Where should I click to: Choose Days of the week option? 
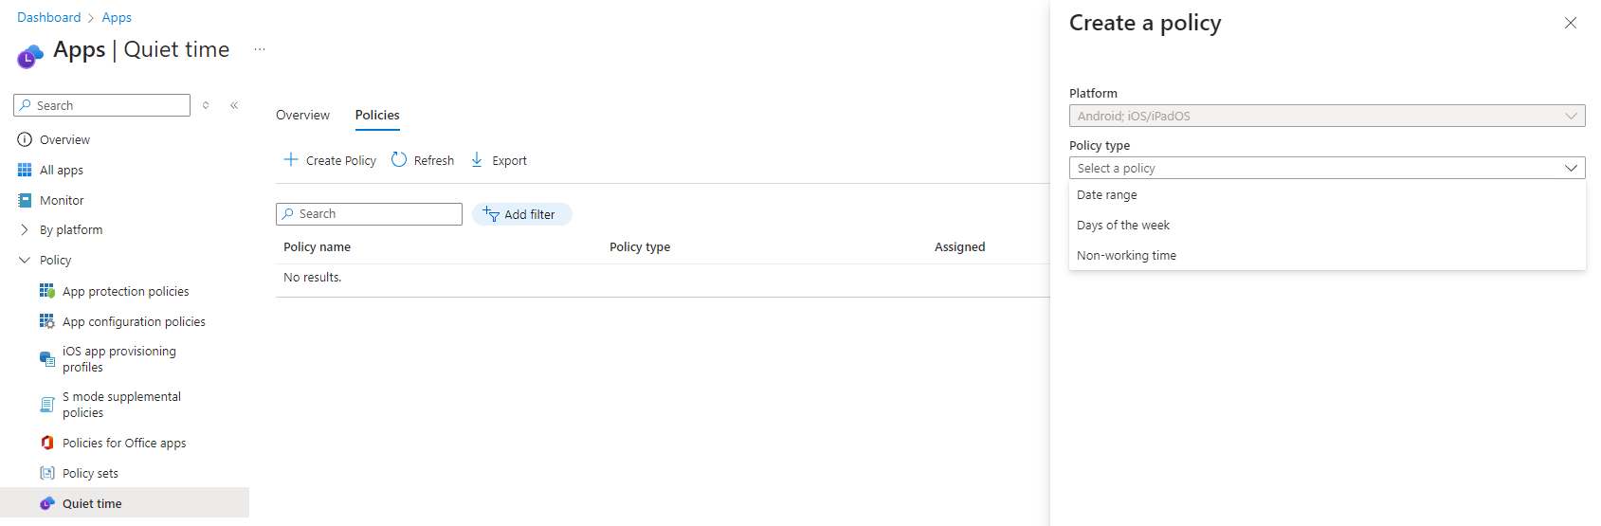[1123, 226]
